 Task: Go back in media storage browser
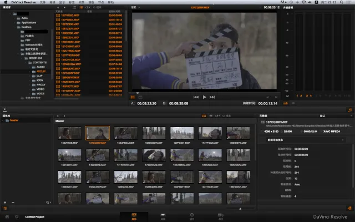pos(58,7)
